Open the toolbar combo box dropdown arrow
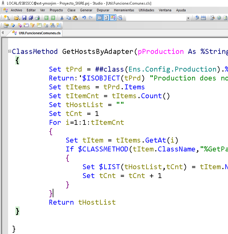This screenshot has height=234, width=228. [188, 18]
